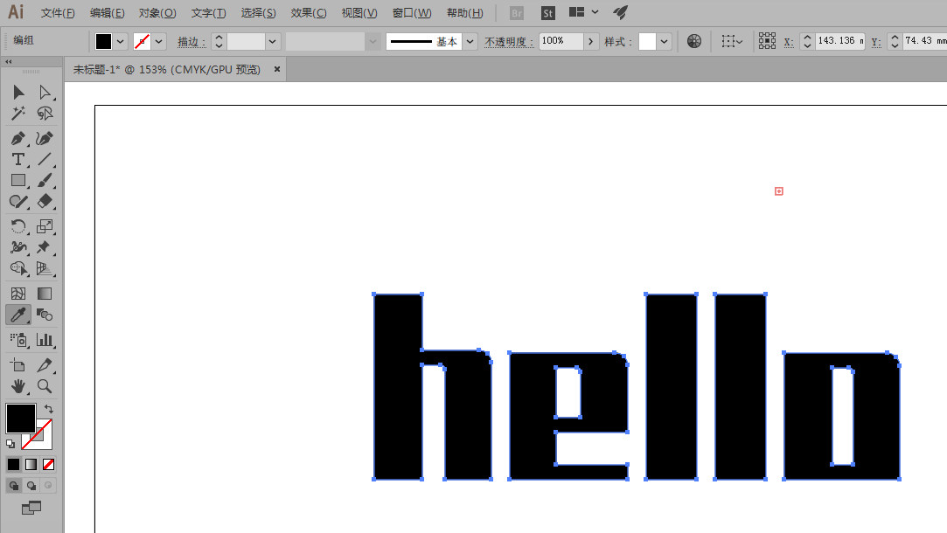Select the Shaper tool

(18, 202)
